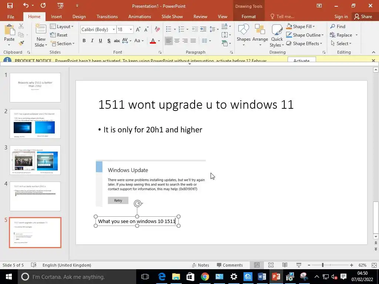
Task: Click the Reset button in Slides group
Action: tap(59, 35)
